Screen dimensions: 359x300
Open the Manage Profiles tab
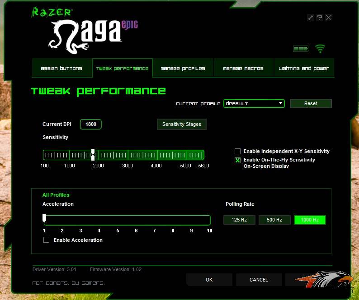[183, 68]
